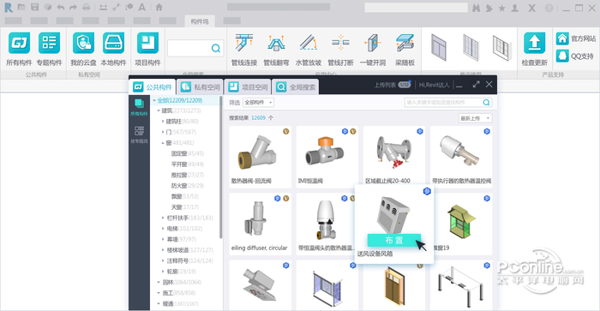Click 检查更新 check update icon

click(535, 43)
